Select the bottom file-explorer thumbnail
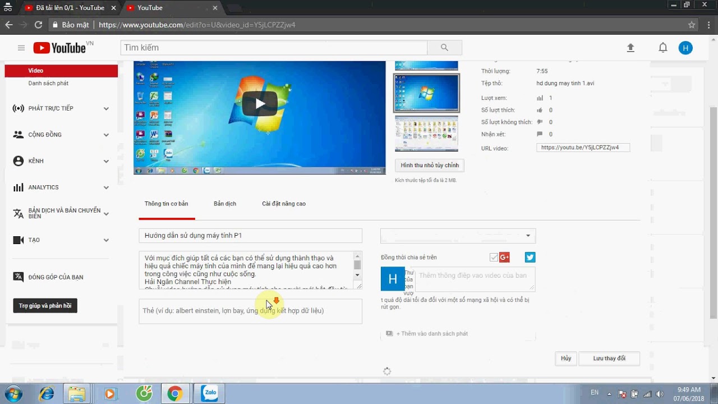 click(x=426, y=134)
